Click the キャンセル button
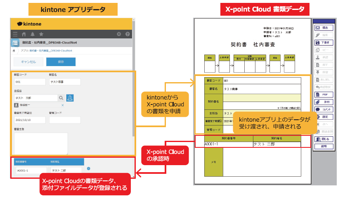 [28, 62]
